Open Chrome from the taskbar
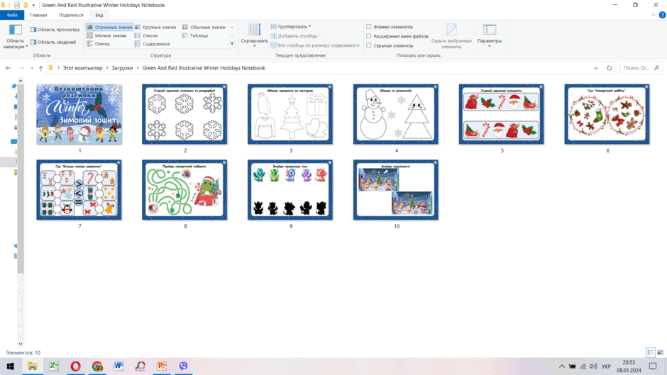The width and height of the screenshot is (667, 375). [97, 366]
